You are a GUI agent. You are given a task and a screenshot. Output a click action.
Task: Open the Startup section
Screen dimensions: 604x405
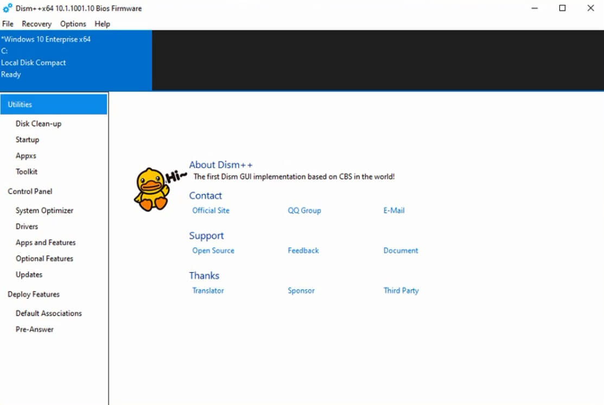coord(27,140)
